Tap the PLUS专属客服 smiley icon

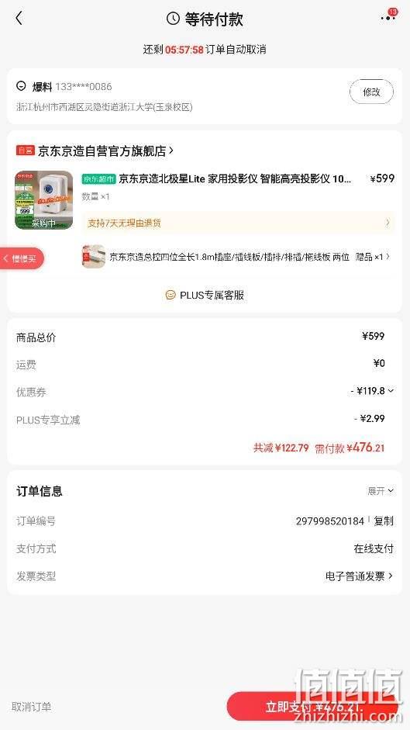click(x=171, y=295)
